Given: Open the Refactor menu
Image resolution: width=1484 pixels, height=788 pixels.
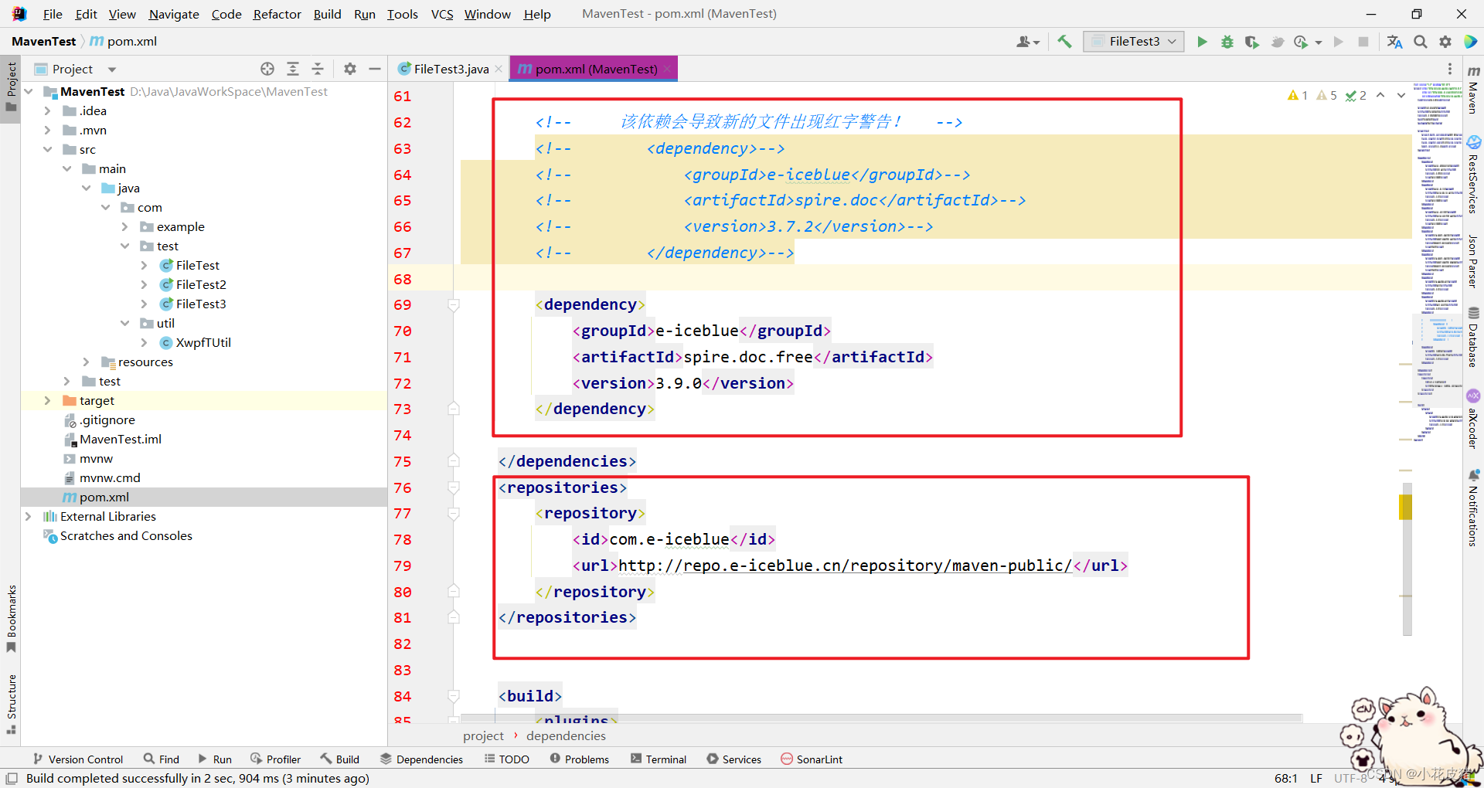Looking at the screenshot, I should pos(277,14).
